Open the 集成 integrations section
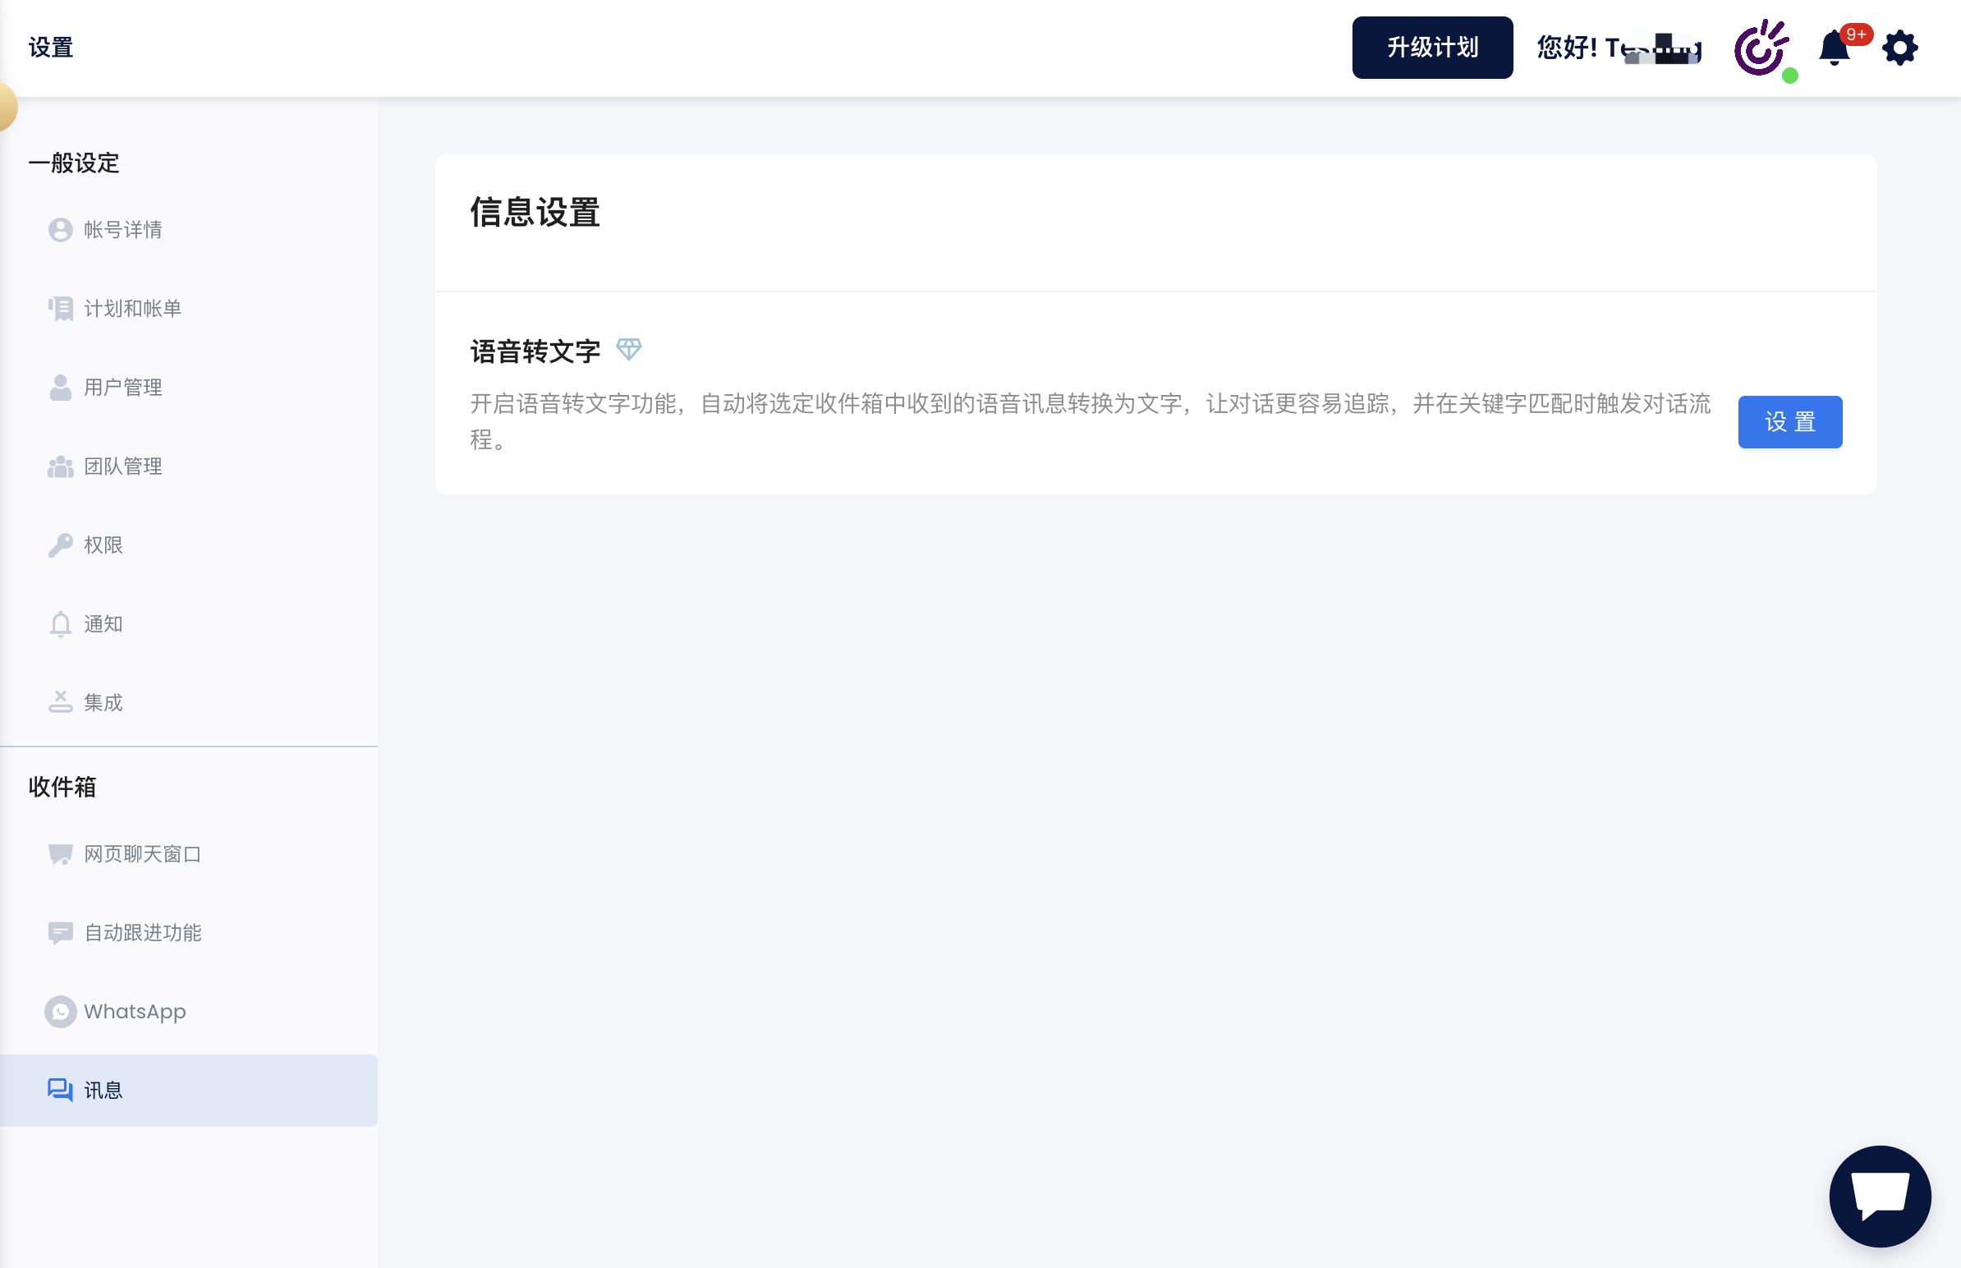This screenshot has height=1268, width=1961. point(103,702)
